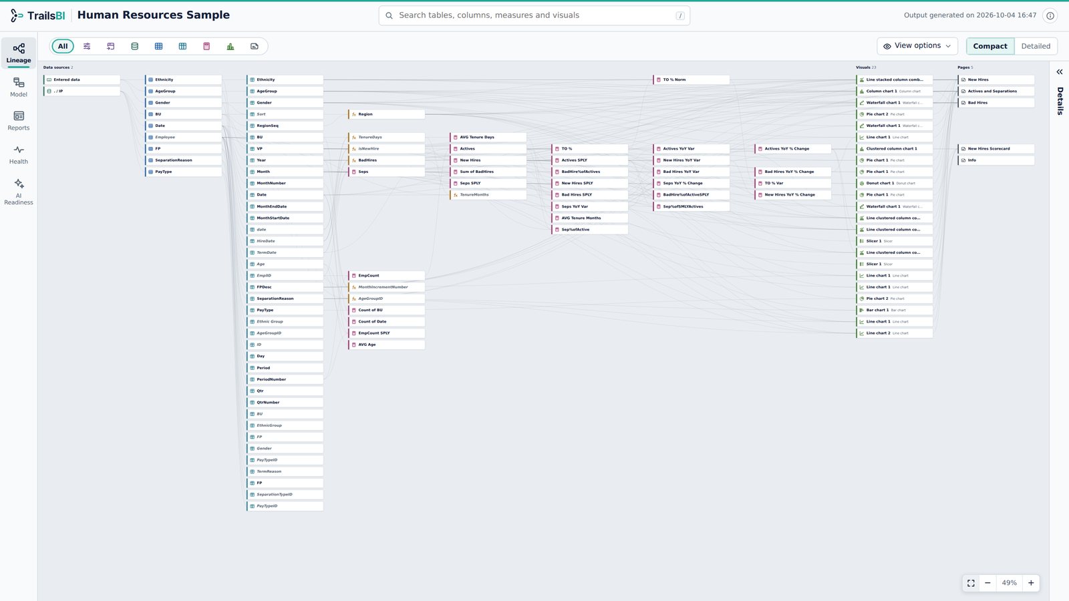Fit the lineage graph to screen
Viewport: 1069px width, 601px height.
tap(971, 583)
